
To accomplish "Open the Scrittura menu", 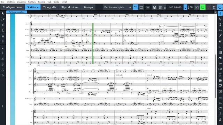I will point(32,2).
